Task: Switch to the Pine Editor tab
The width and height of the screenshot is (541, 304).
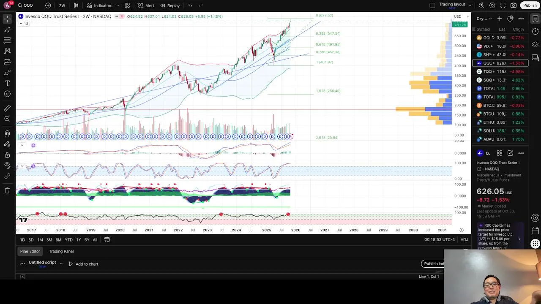Action: (30, 251)
